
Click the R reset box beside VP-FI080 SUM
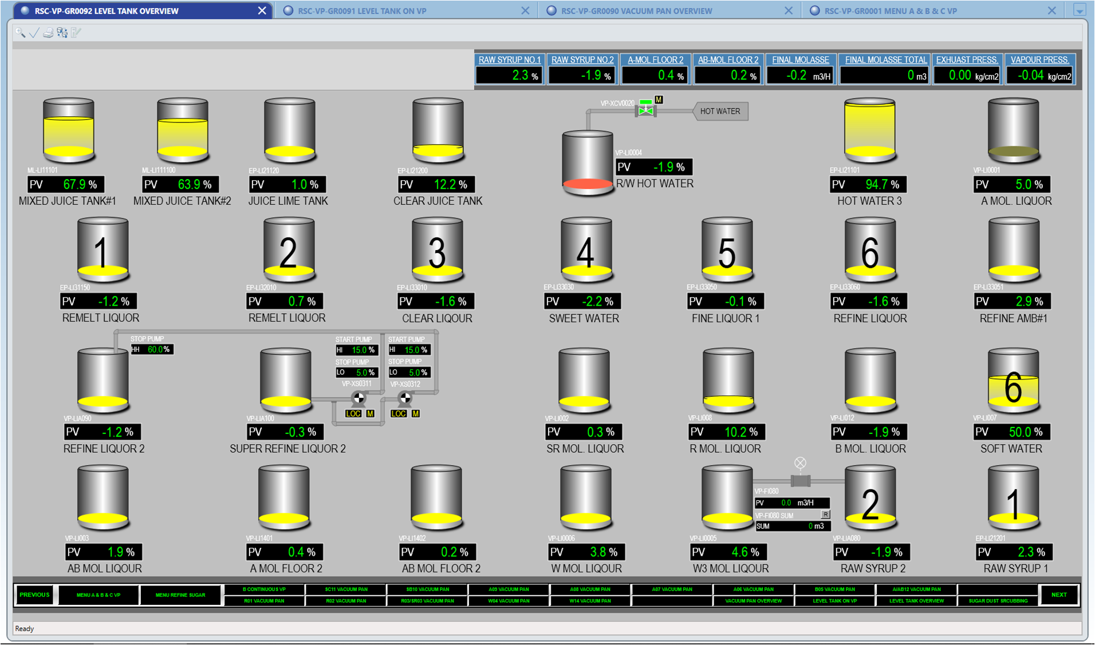[825, 515]
